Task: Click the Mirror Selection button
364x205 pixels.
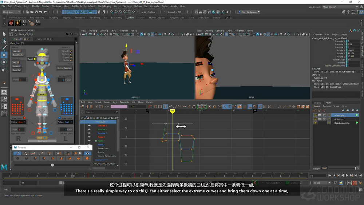Action: click(x=65, y=68)
